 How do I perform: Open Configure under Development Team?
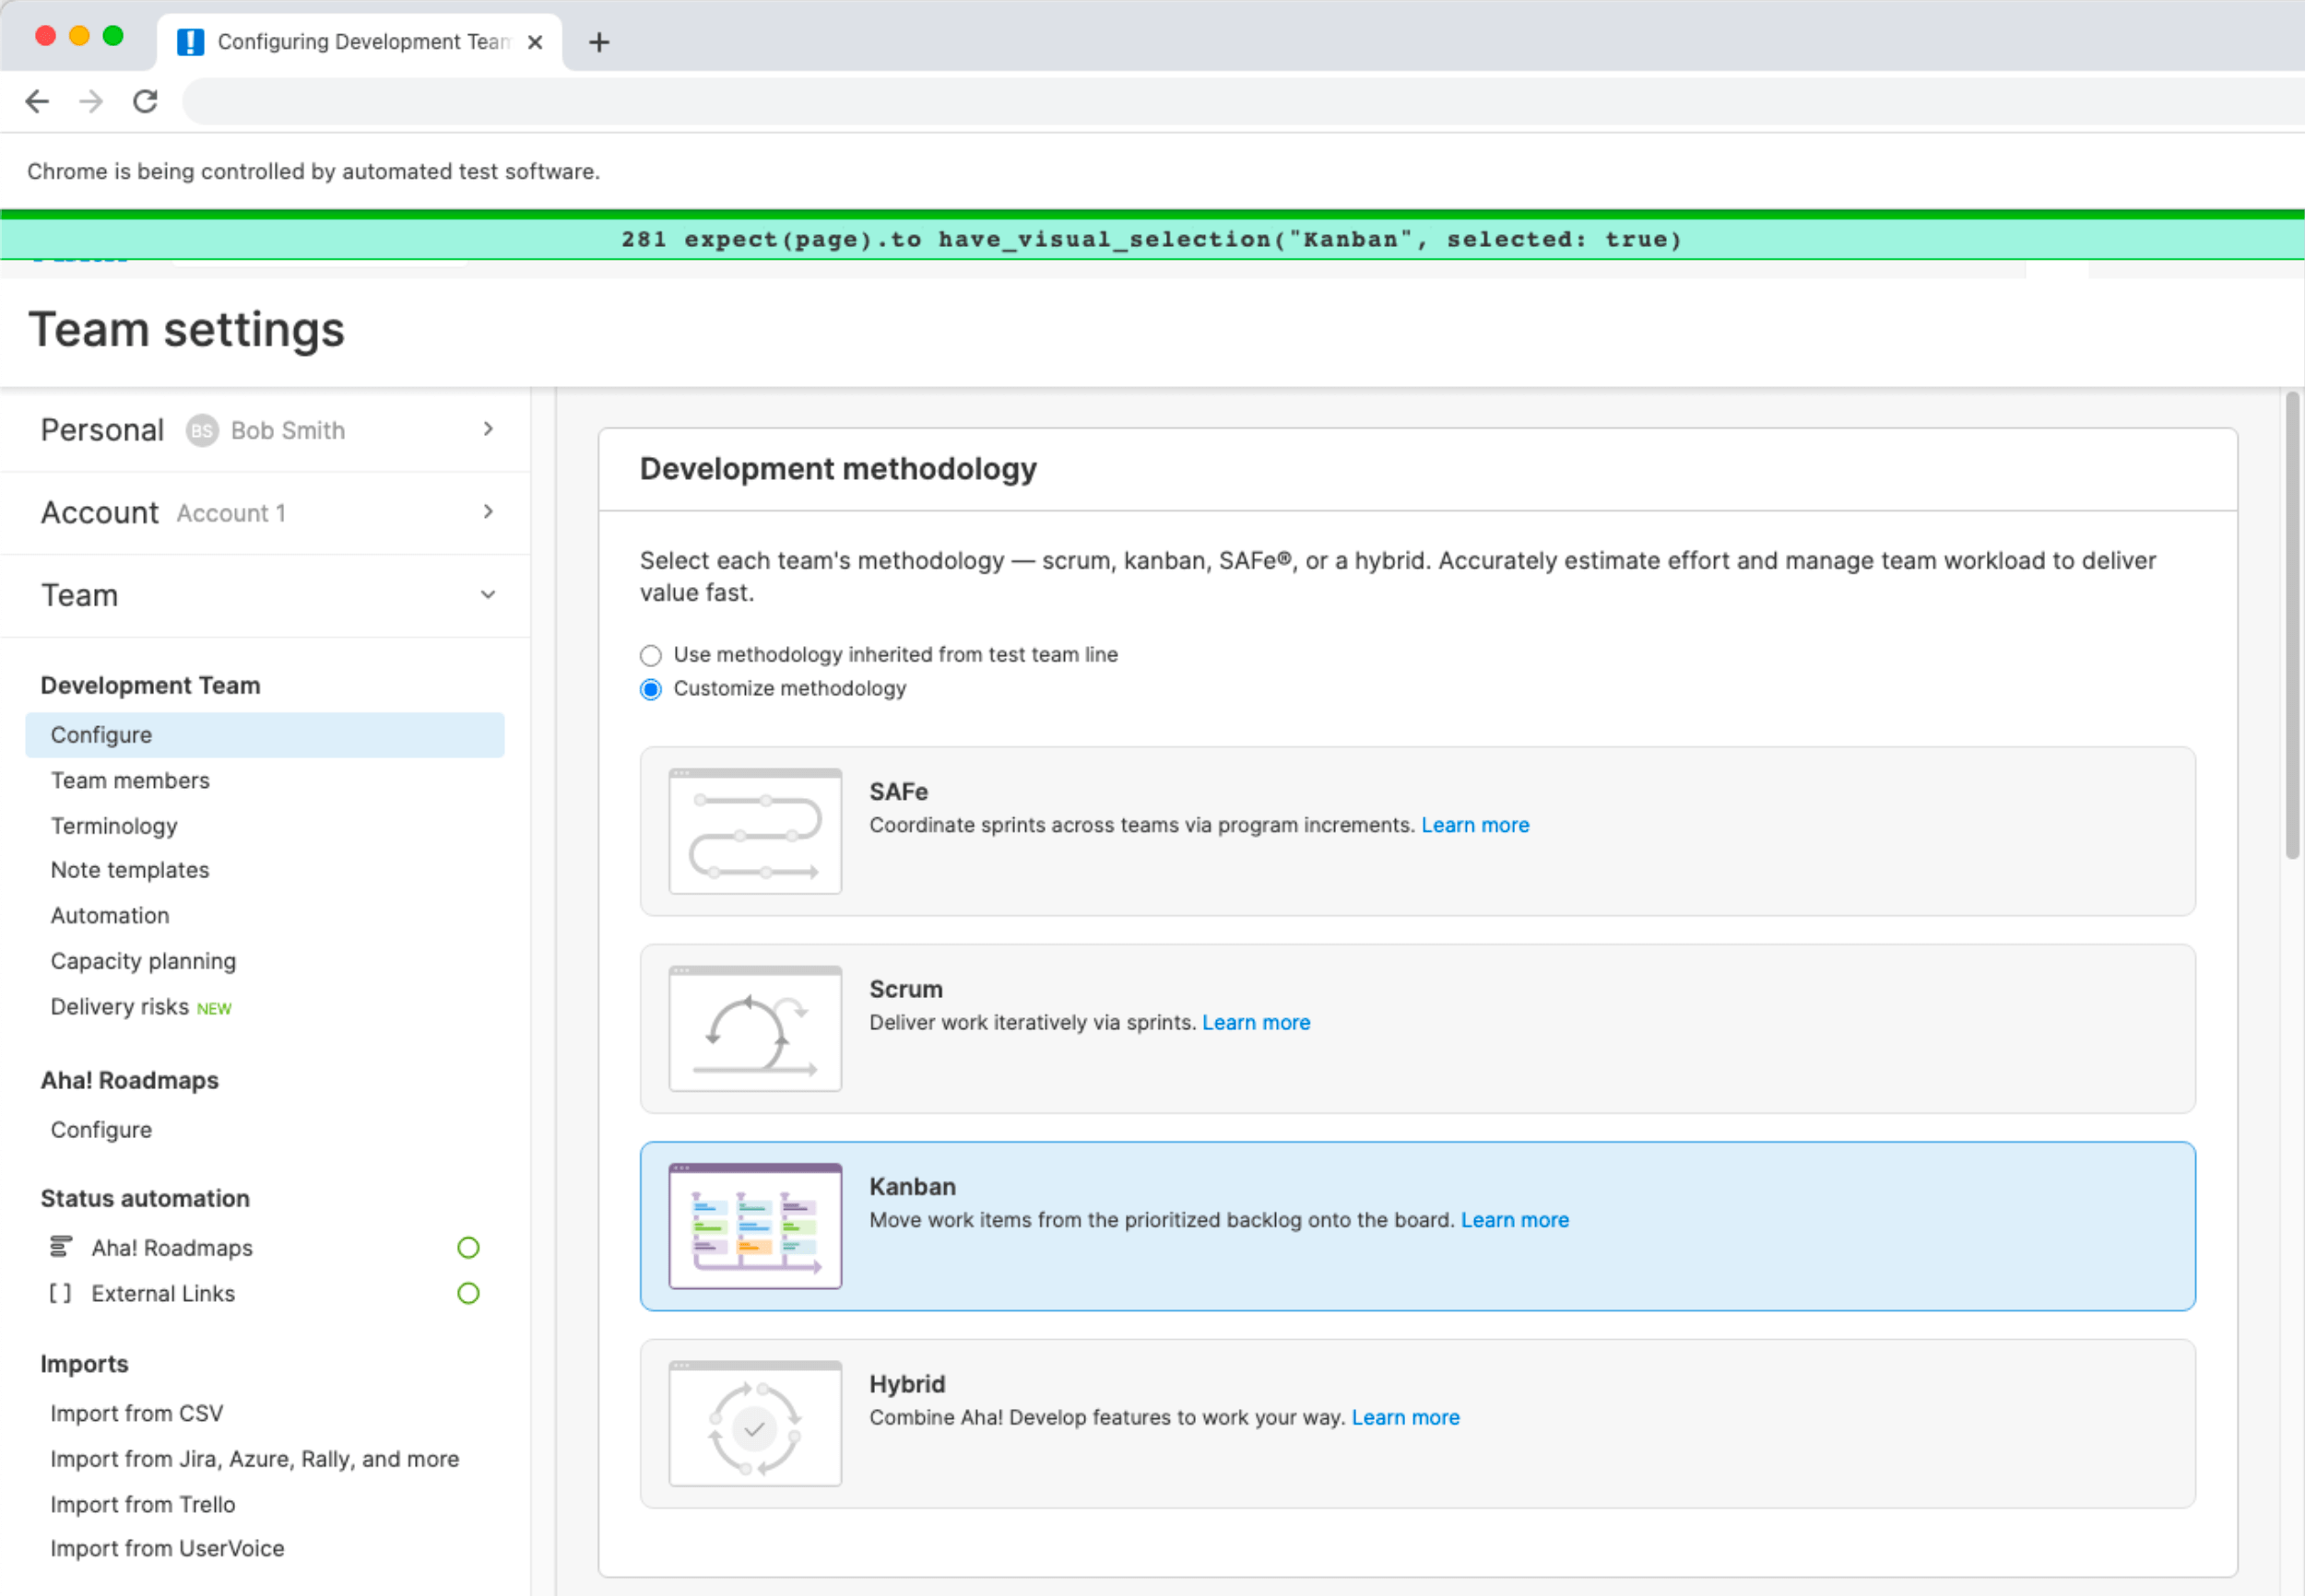[100, 733]
